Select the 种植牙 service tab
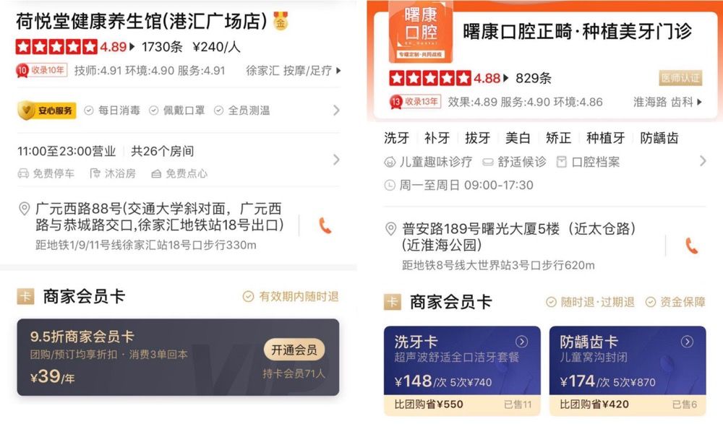723x424 pixels. click(606, 138)
